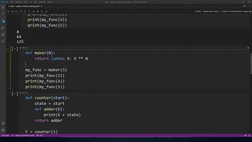Open the Run and Debug view
Image resolution: width=252 pixels, height=142 pixels.
tap(3, 28)
